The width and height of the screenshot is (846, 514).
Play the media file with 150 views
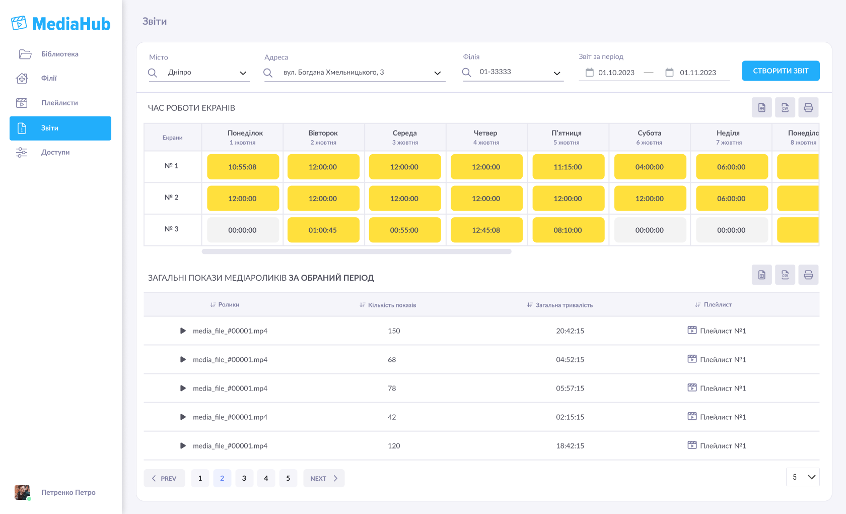coord(183,331)
